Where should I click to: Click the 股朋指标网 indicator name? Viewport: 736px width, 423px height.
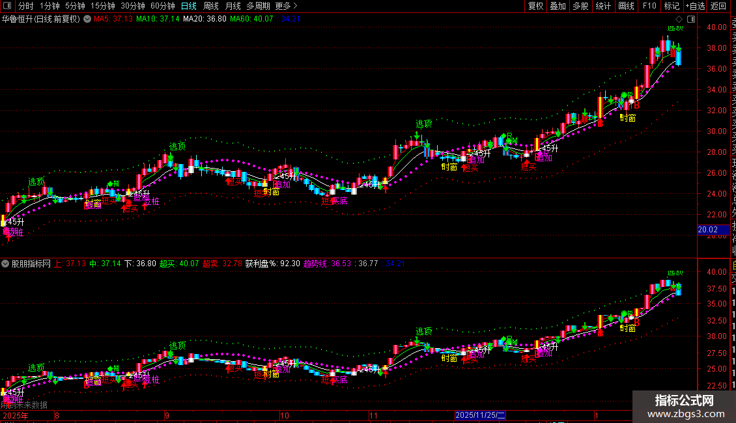[x=31, y=264]
